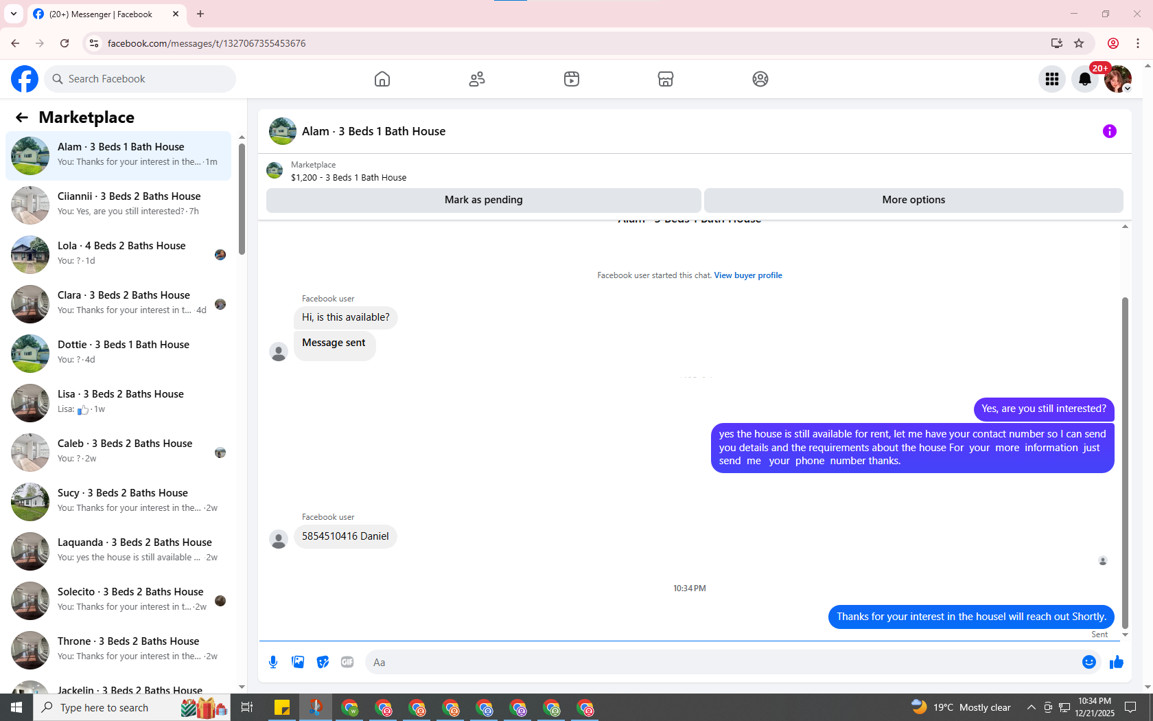This screenshot has height=721, width=1153.
Task: Open Friends icon in top navigation
Action: (477, 79)
